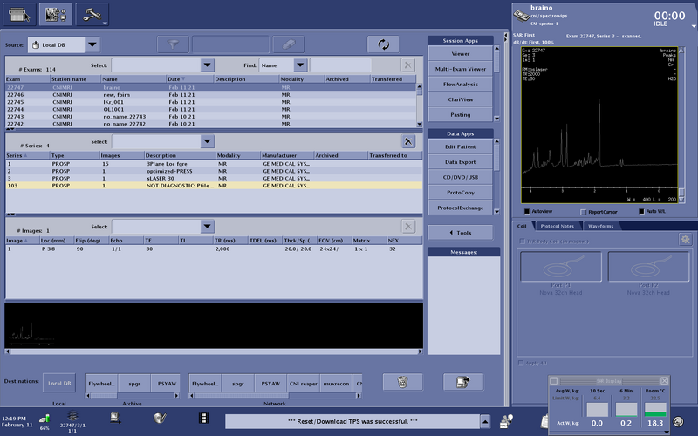
Task: Click the stacked queue icon labeled 22747/3/1
Action: click(x=72, y=416)
